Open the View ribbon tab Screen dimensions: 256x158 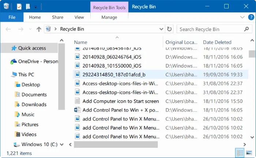(79, 17)
